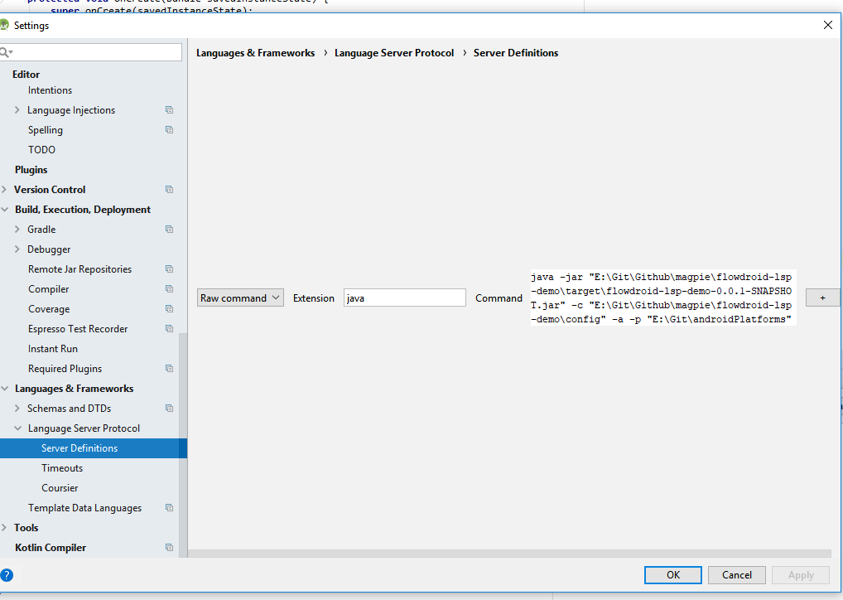The image size is (843, 600).
Task: Click project-level icon beside Remote Jar Repositories
Action: (x=170, y=269)
